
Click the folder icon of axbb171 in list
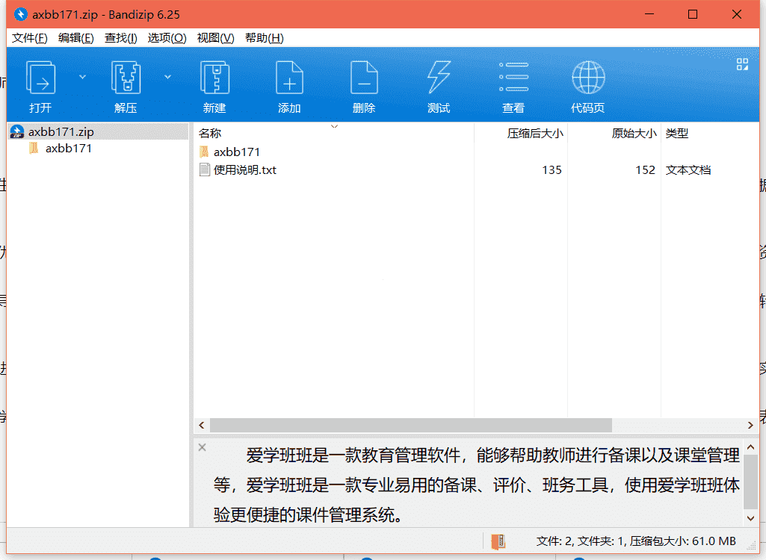click(x=205, y=152)
